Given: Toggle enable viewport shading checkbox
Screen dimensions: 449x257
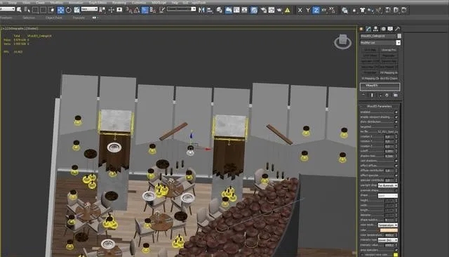Looking at the screenshot, I should [x=396, y=117].
